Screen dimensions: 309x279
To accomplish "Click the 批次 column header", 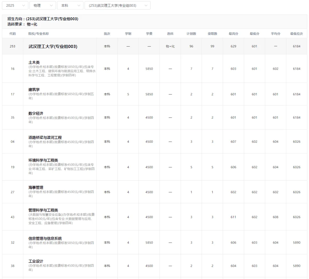I will tap(107, 34).
